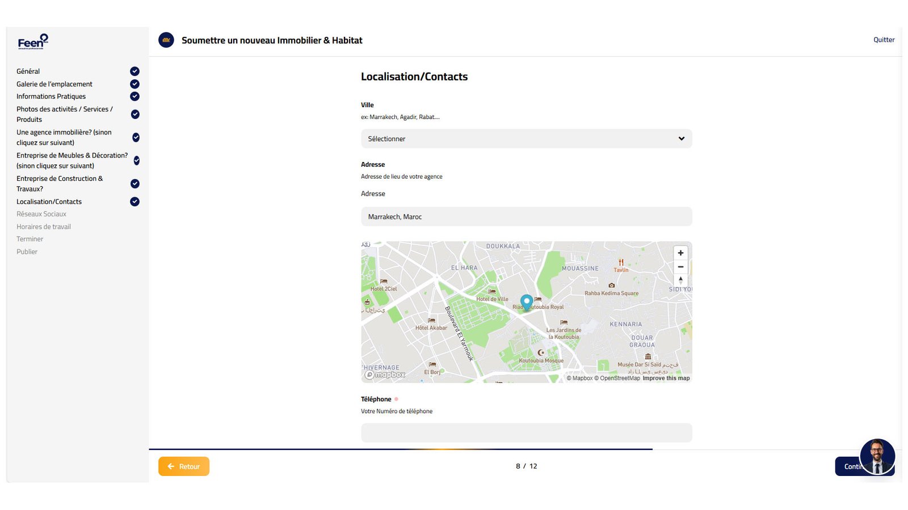Click the Mapbox logo on the map
The width and height of the screenshot is (908, 510).
pos(385,375)
